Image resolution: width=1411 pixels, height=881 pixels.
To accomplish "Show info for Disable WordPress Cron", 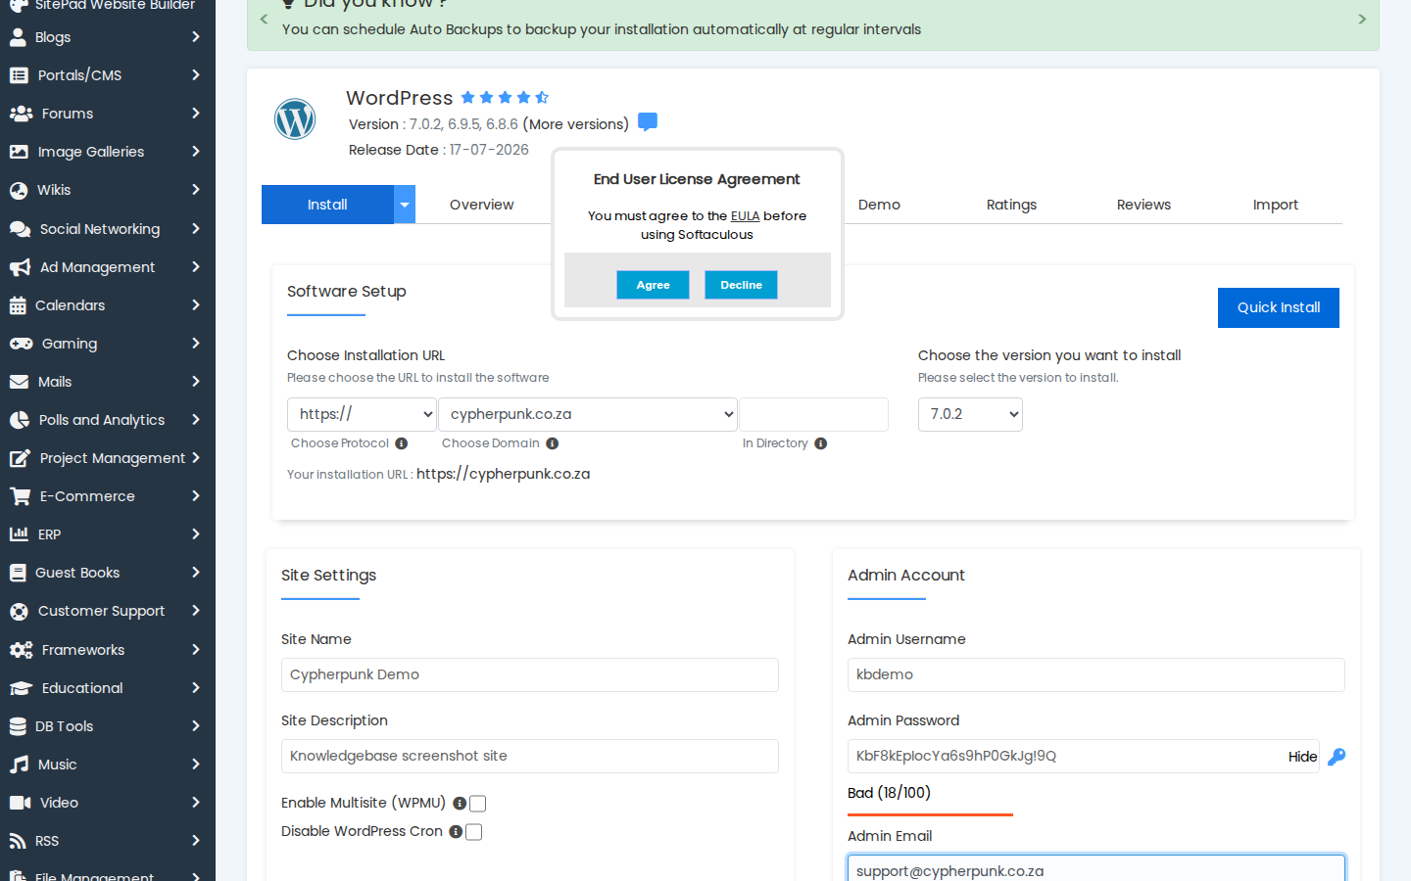I will pos(456,831).
